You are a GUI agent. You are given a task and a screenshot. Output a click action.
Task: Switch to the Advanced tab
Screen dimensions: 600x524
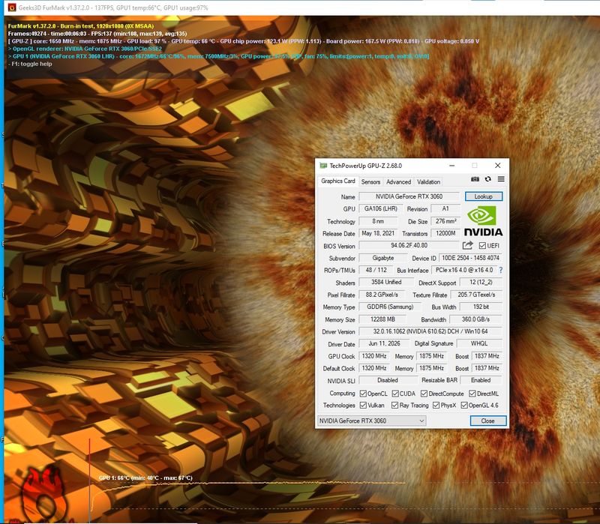tap(398, 182)
